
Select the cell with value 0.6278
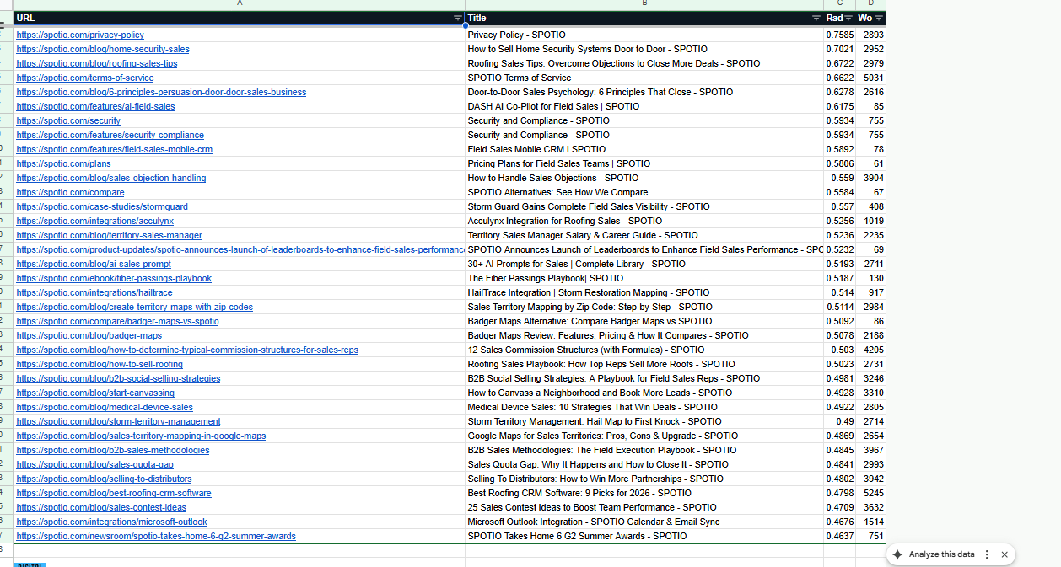tap(839, 92)
